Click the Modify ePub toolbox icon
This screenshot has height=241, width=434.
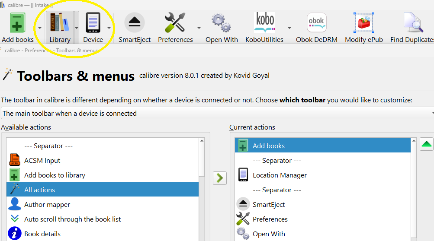(364, 23)
